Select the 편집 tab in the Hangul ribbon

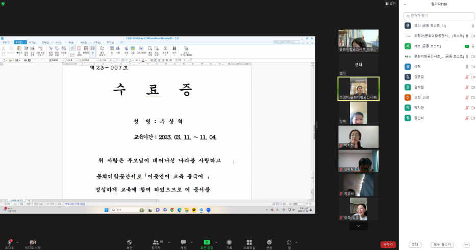(19, 42)
